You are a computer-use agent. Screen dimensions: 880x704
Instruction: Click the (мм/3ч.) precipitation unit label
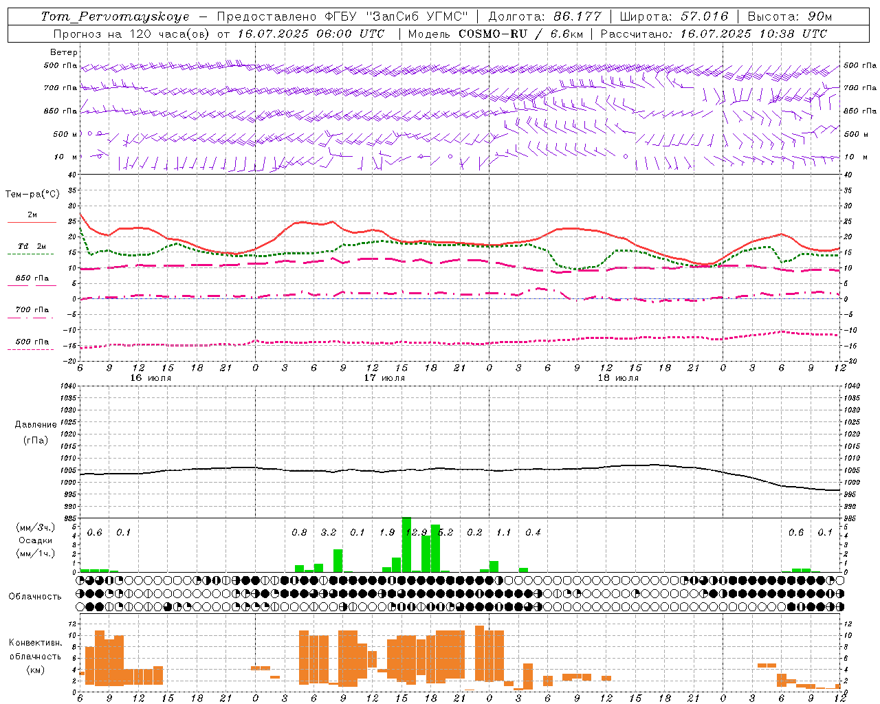(x=36, y=528)
